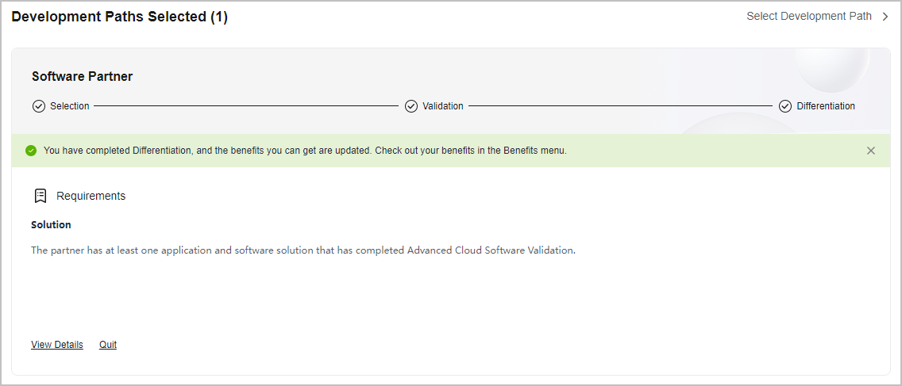Select the Differentiation stage label

pyautogui.click(x=826, y=106)
